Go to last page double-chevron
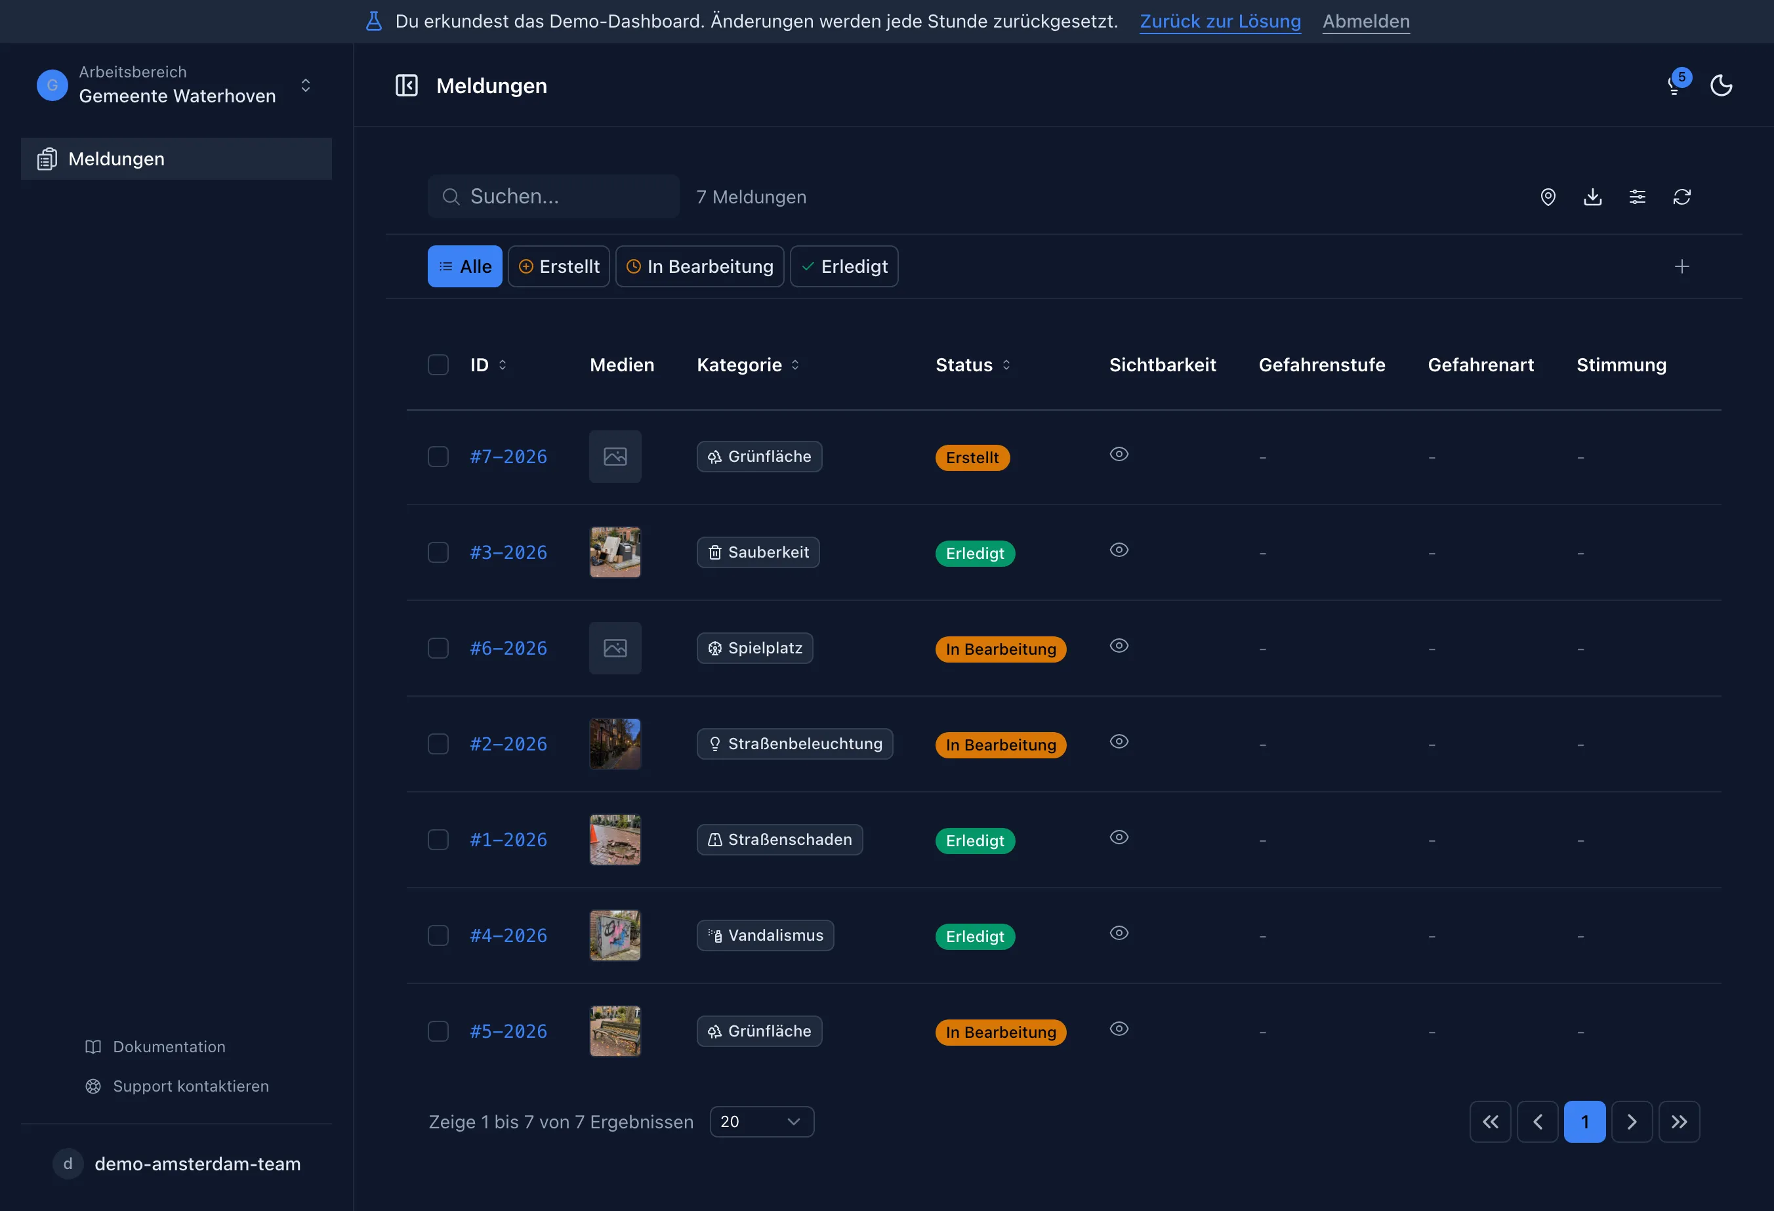The width and height of the screenshot is (1774, 1211). click(x=1680, y=1121)
